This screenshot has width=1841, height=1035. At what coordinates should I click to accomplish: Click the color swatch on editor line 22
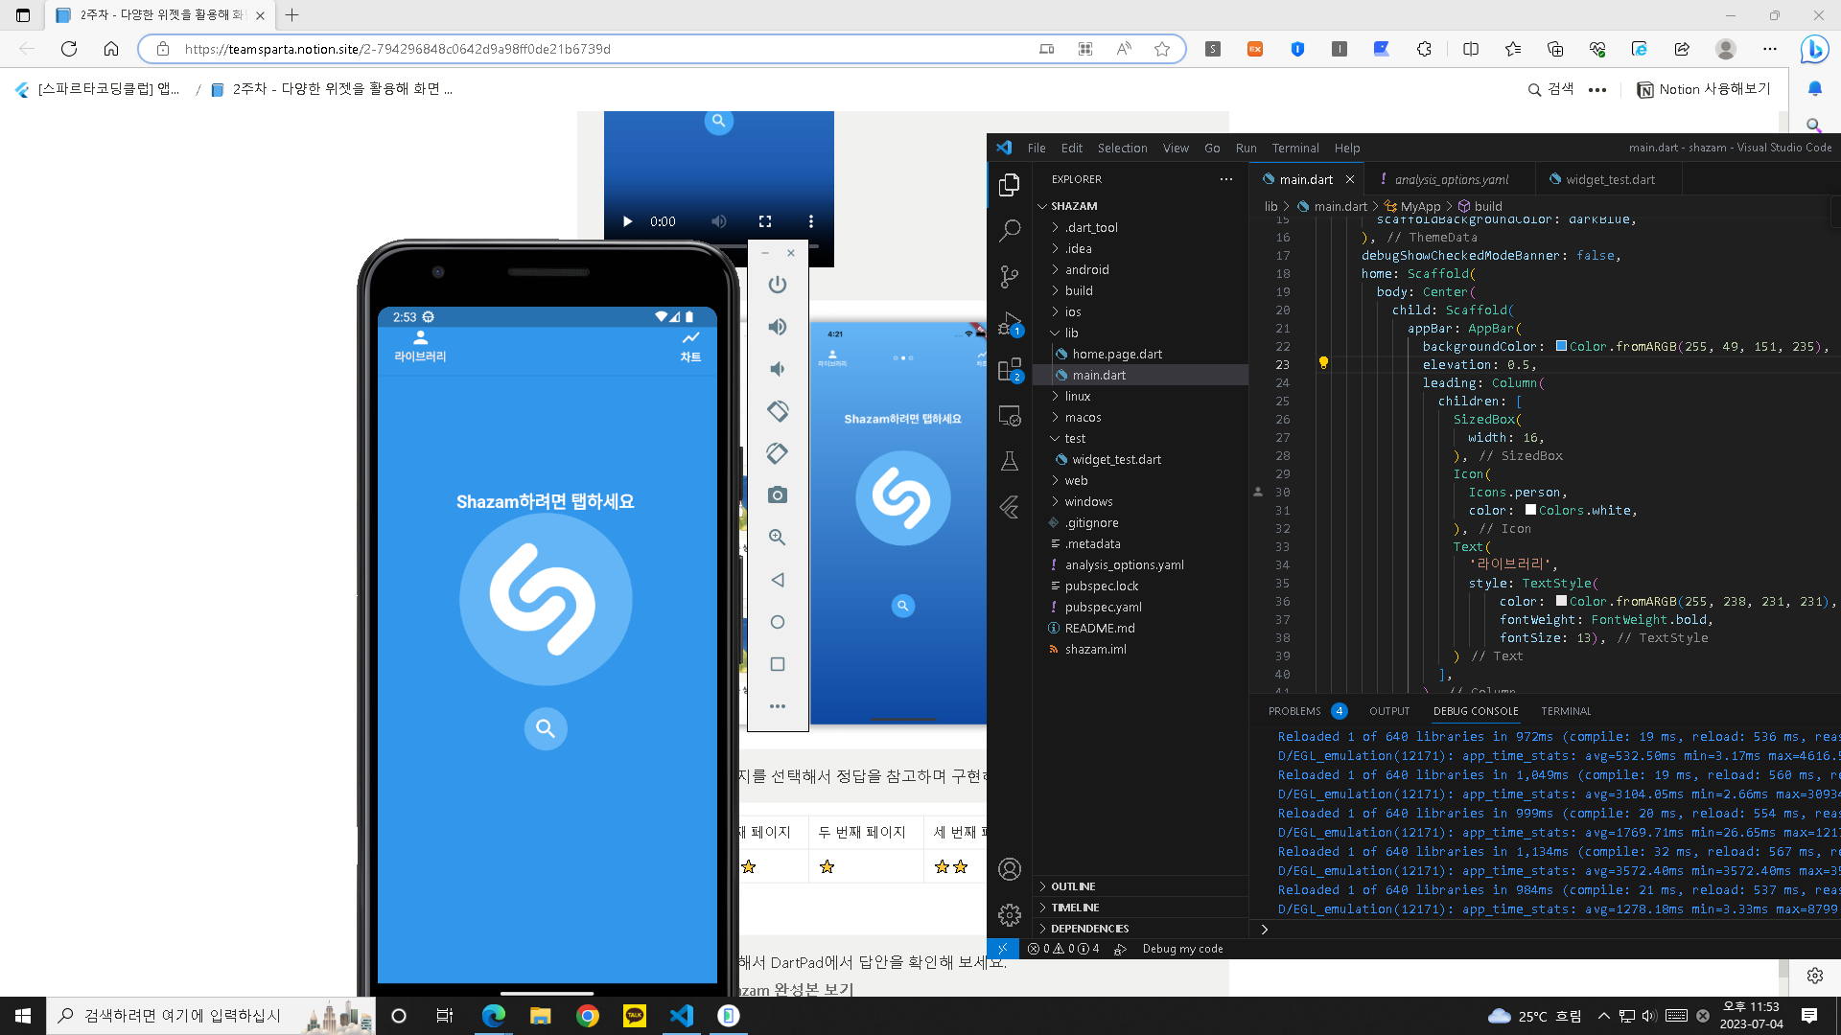[x=1561, y=346]
